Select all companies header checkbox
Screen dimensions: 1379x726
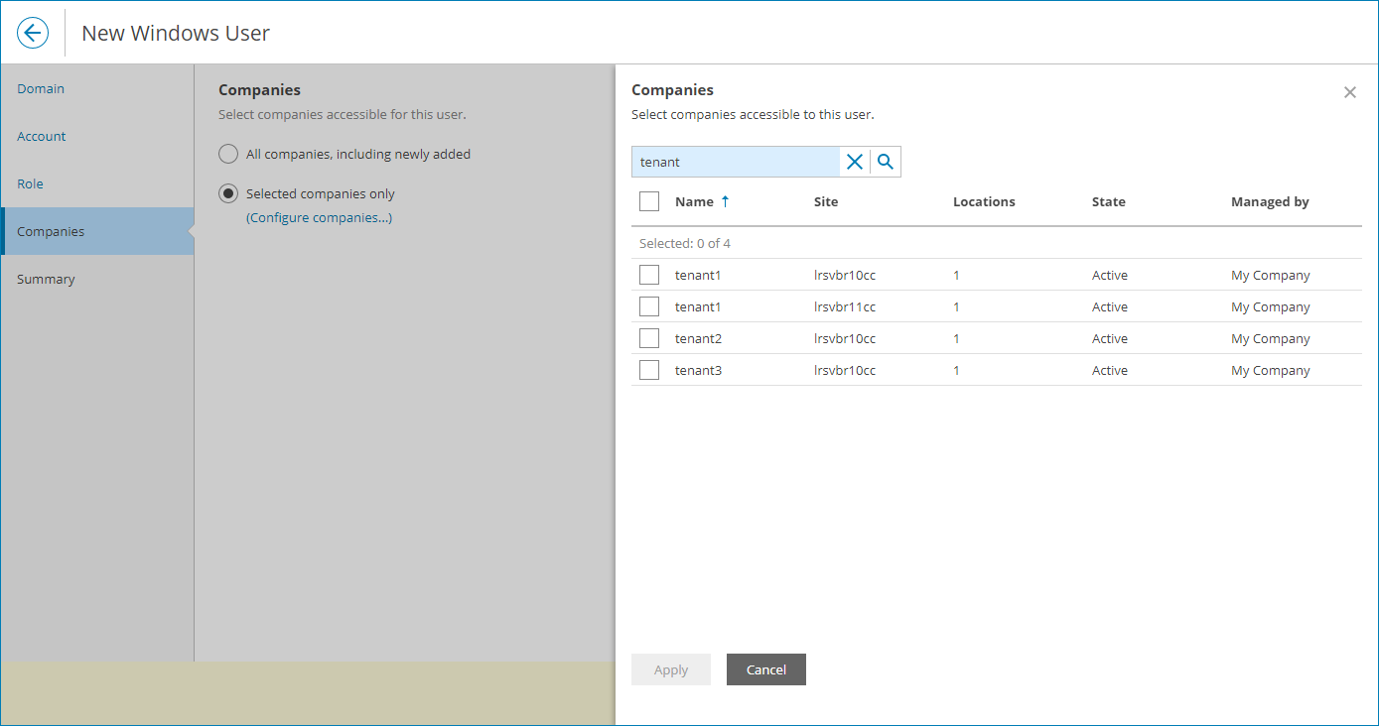click(649, 201)
